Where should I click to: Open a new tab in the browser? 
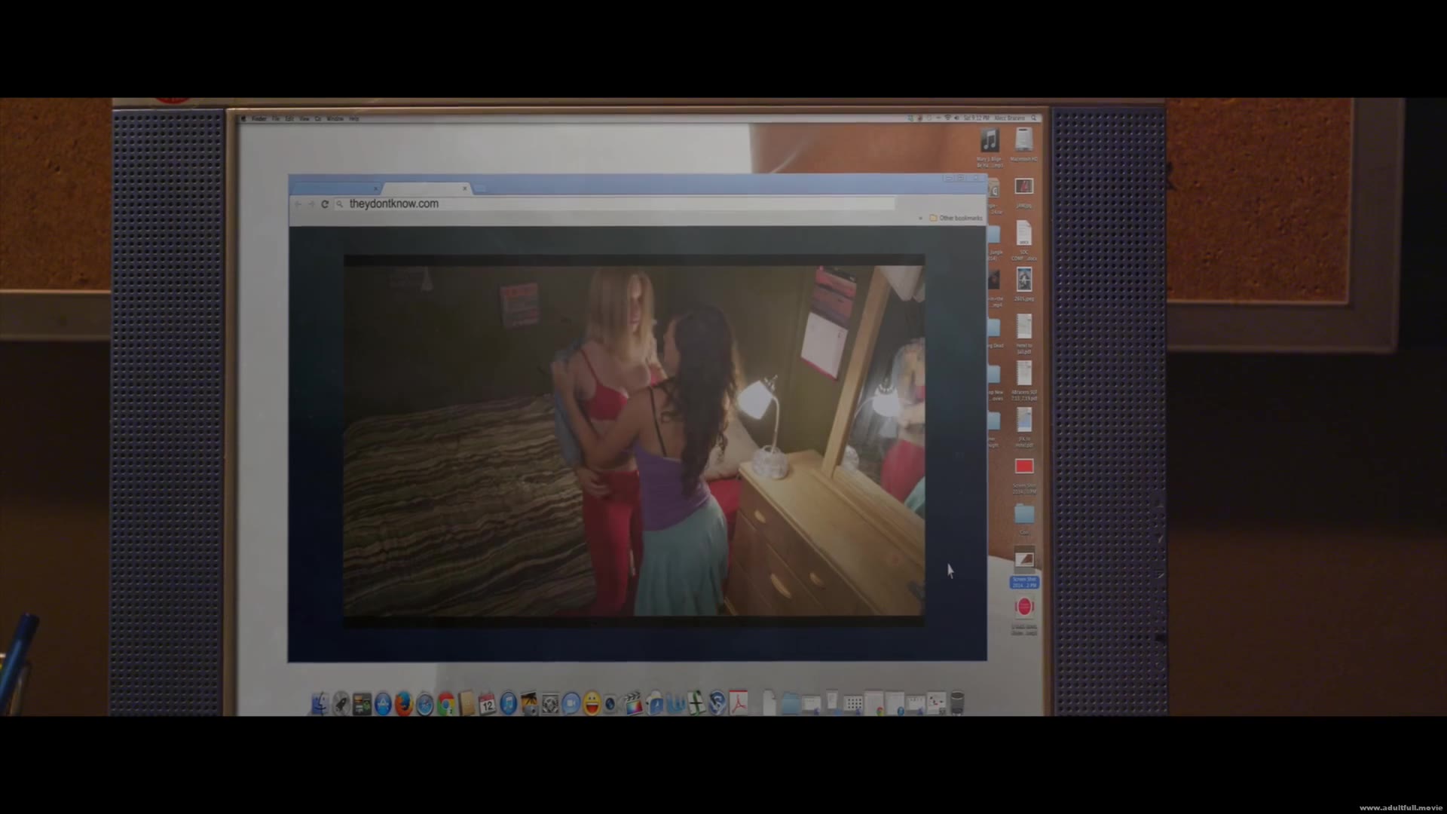point(481,188)
